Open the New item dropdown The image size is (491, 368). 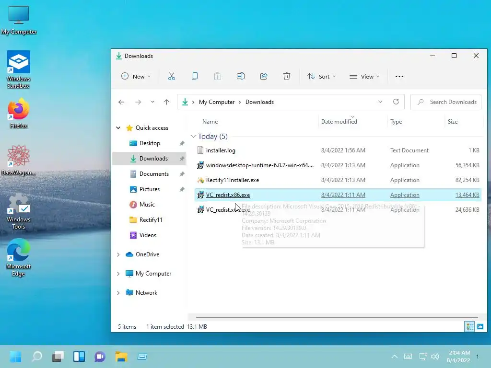[x=136, y=76]
